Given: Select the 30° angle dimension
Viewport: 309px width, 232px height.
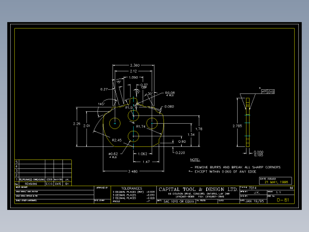Looking at the screenshot, I should (x=150, y=93).
